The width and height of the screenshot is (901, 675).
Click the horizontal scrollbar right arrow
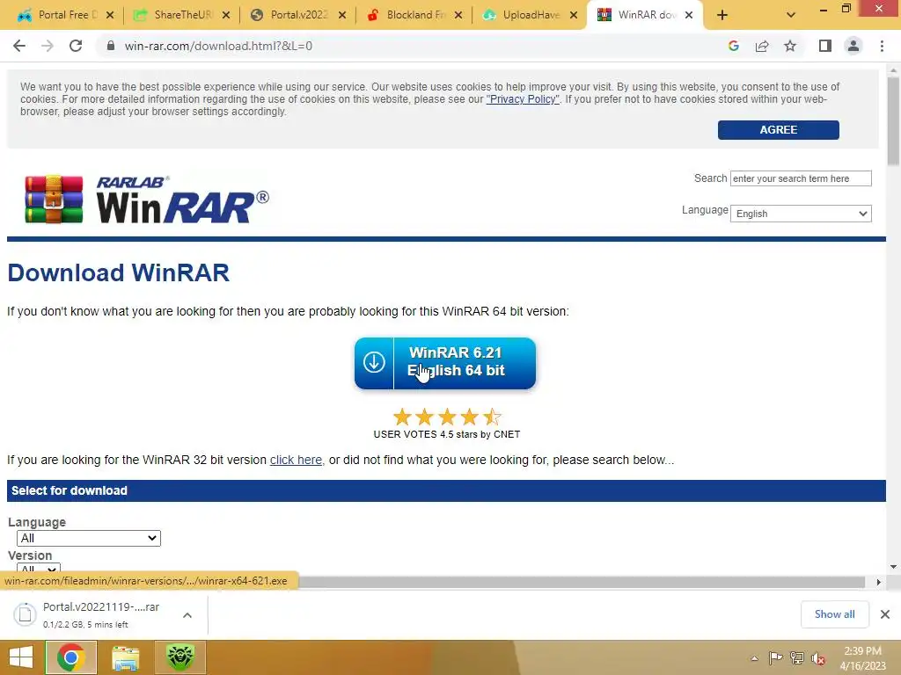tap(879, 582)
